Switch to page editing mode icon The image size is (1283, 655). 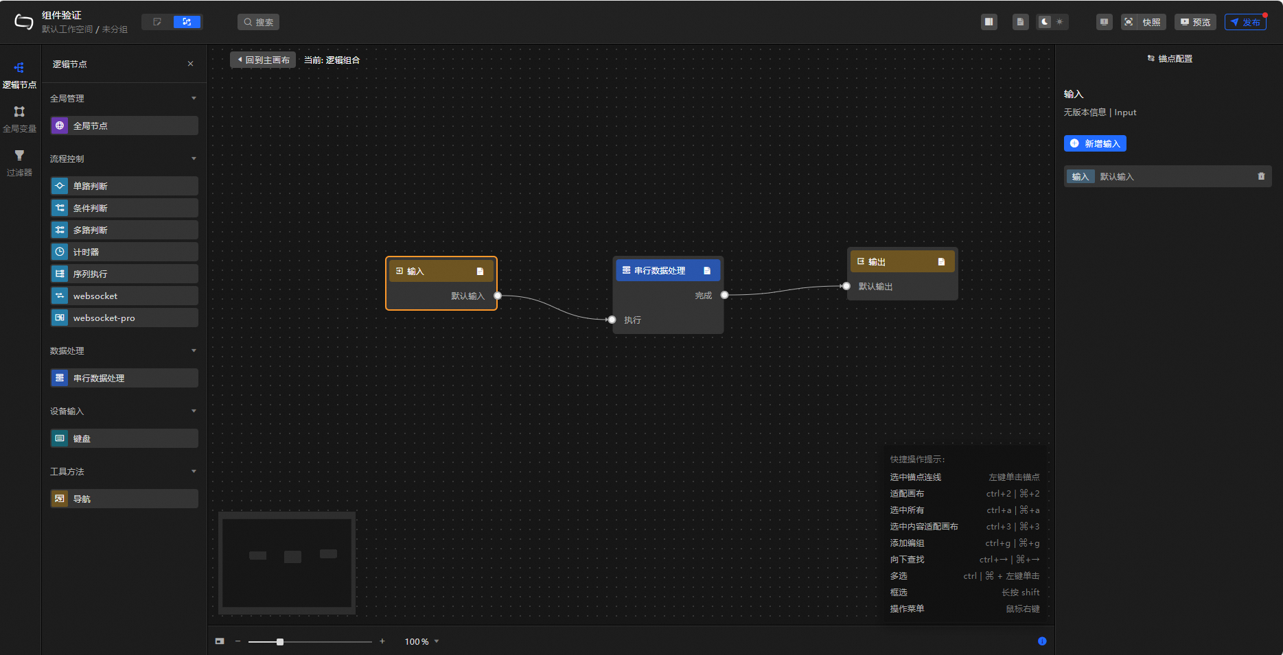[157, 22]
